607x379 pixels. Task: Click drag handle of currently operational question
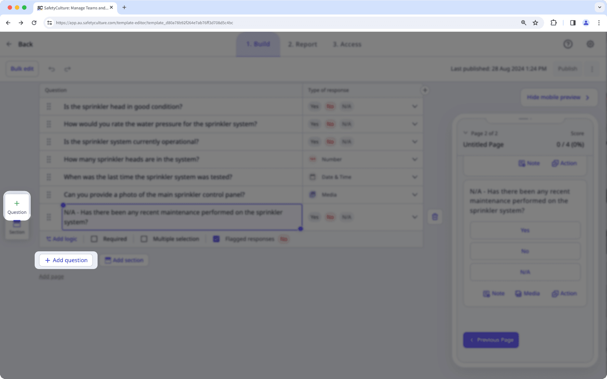(x=49, y=142)
